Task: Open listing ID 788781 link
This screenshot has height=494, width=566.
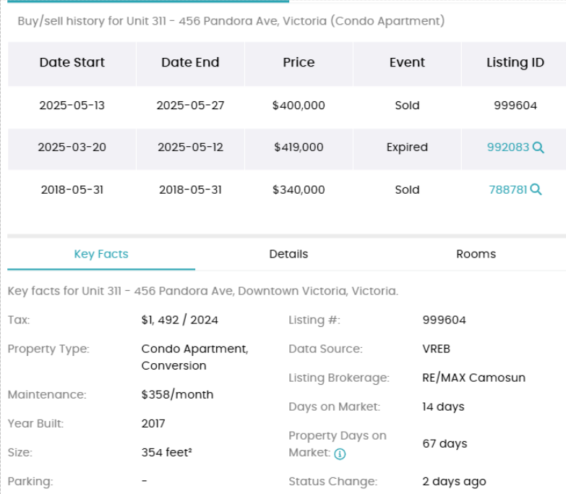Action: [508, 189]
